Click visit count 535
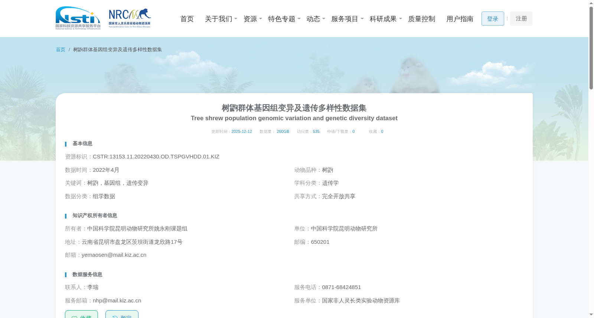Image resolution: width=594 pixels, height=318 pixels. [x=316, y=132]
